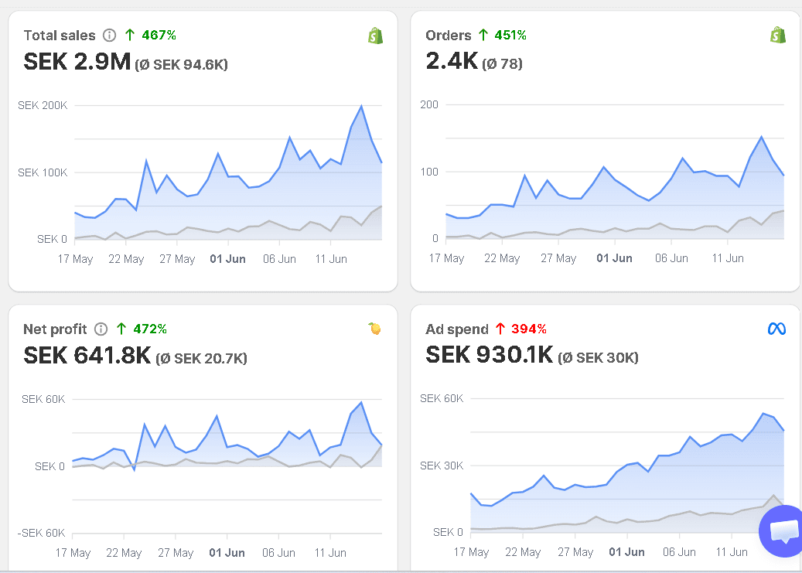Click the 394% change percentage
This screenshot has height=573, width=802.
[x=529, y=329]
